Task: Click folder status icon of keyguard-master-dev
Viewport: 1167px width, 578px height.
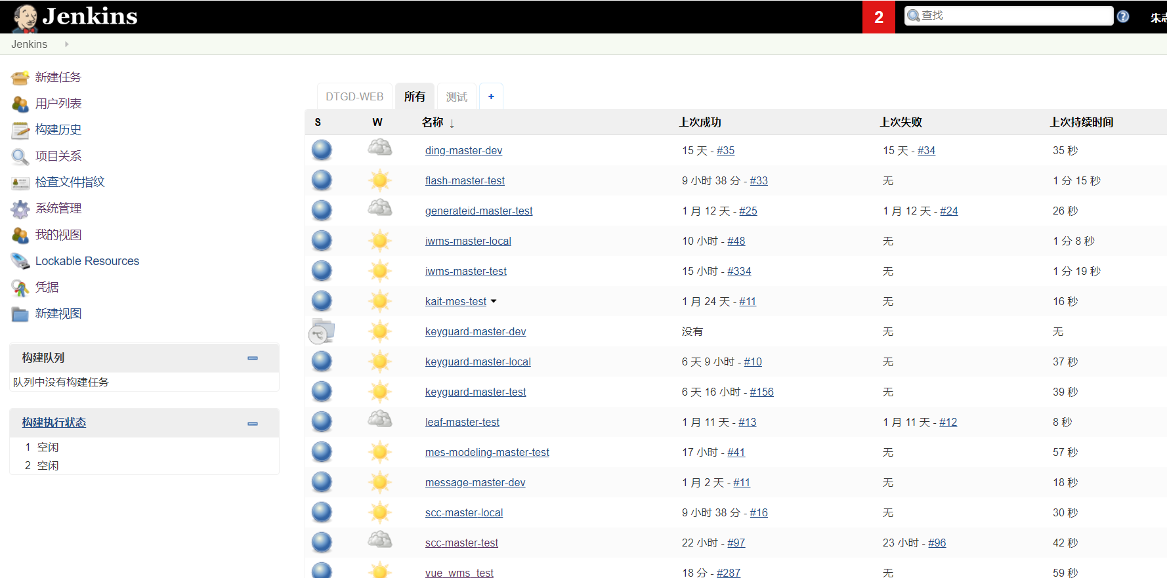Action: pyautogui.click(x=322, y=331)
